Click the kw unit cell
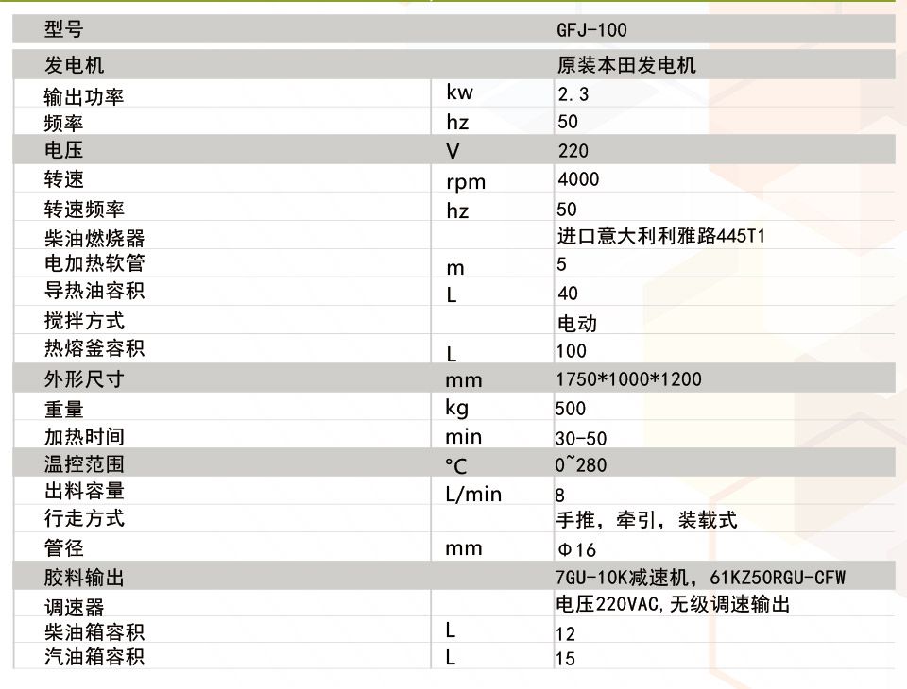 [x=459, y=92]
